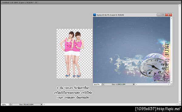Click the 100% zoom field in the main status bar

5,105
